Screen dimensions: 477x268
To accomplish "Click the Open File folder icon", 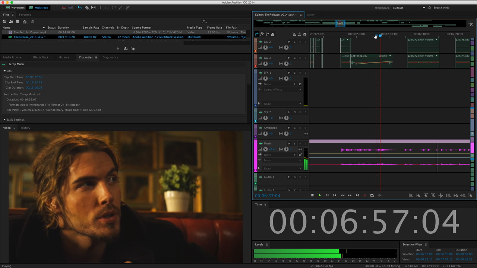I will (x=5, y=22).
